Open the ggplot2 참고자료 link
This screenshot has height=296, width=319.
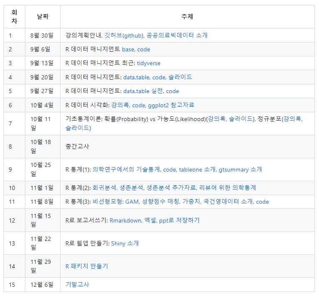171,105
